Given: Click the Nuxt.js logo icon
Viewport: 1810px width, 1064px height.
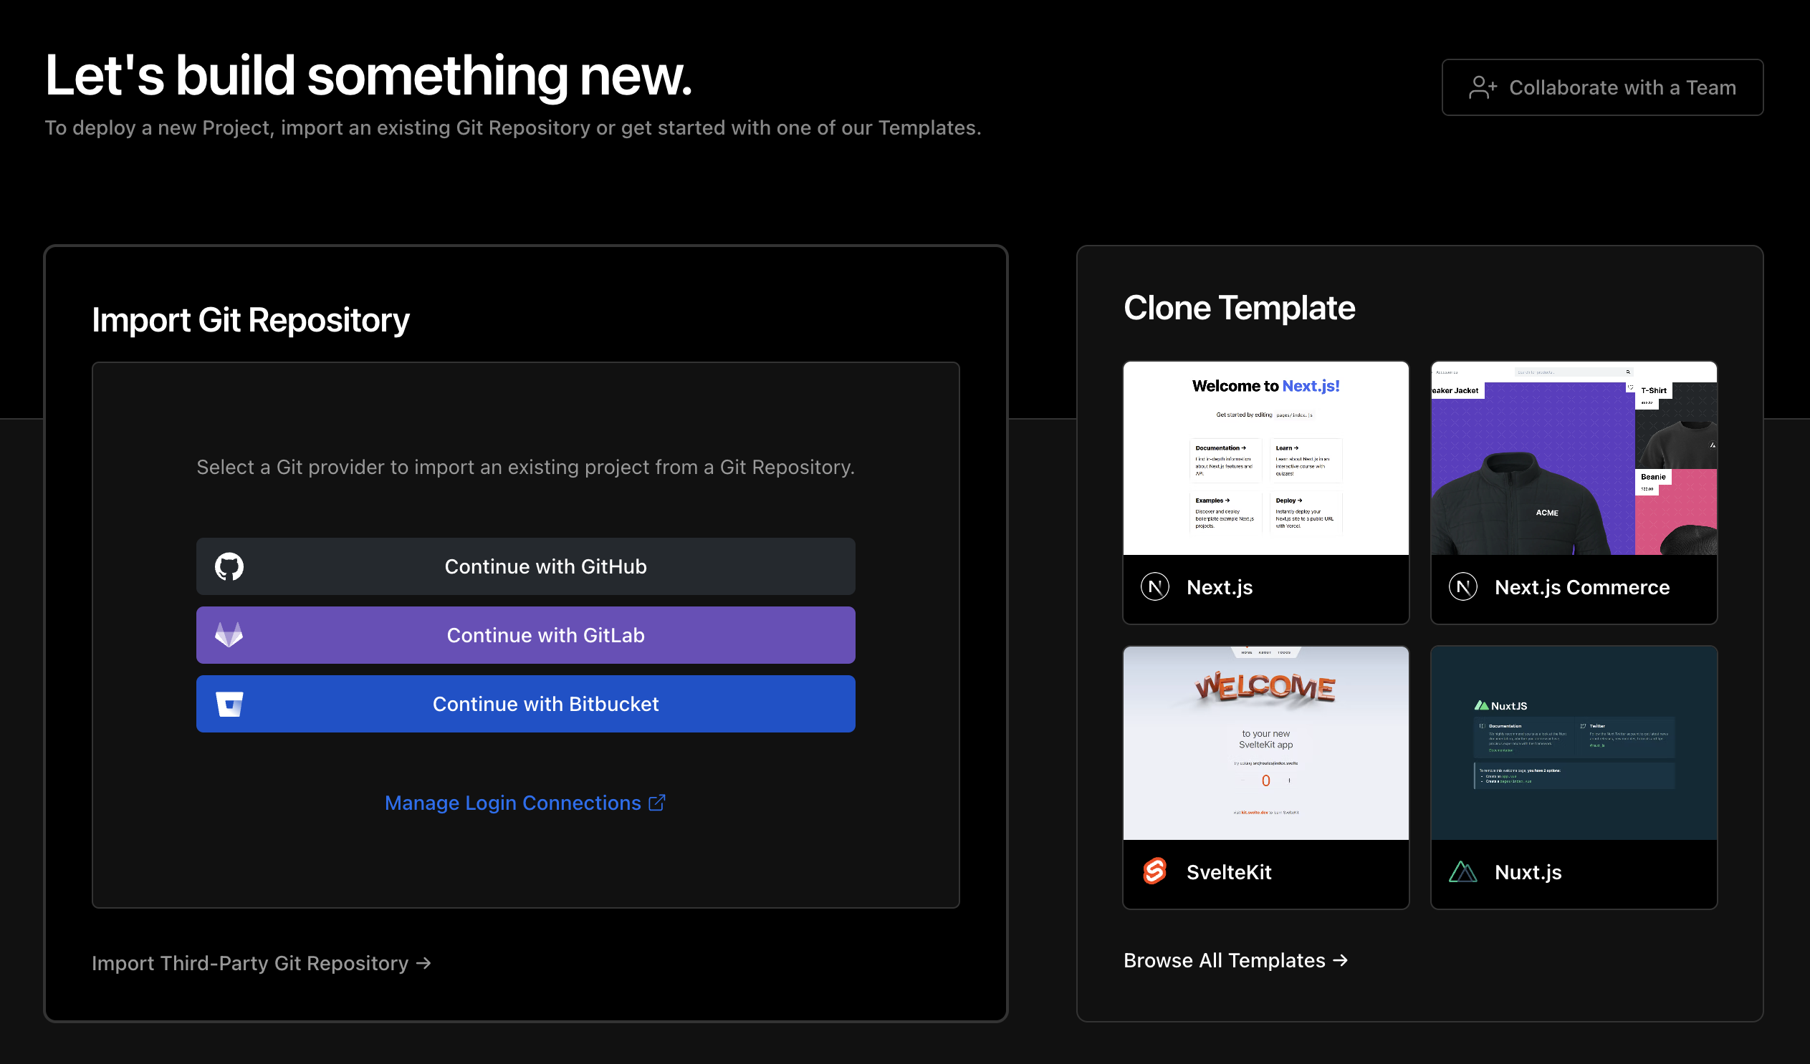Looking at the screenshot, I should [x=1462, y=871].
